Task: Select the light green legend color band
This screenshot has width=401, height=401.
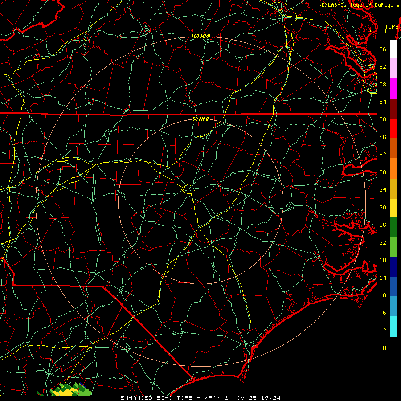Action: [x=393, y=247]
